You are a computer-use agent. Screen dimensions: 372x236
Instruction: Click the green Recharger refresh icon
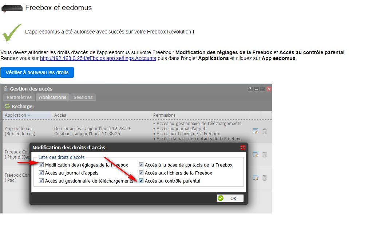(x=7, y=107)
